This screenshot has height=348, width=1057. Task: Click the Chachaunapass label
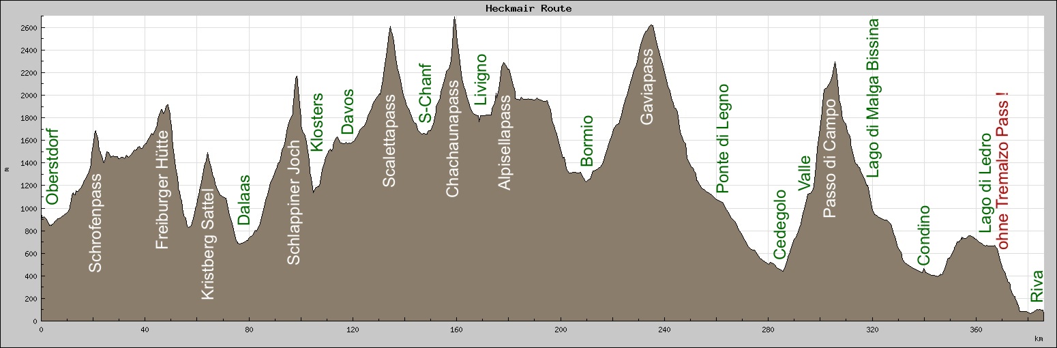click(x=453, y=146)
